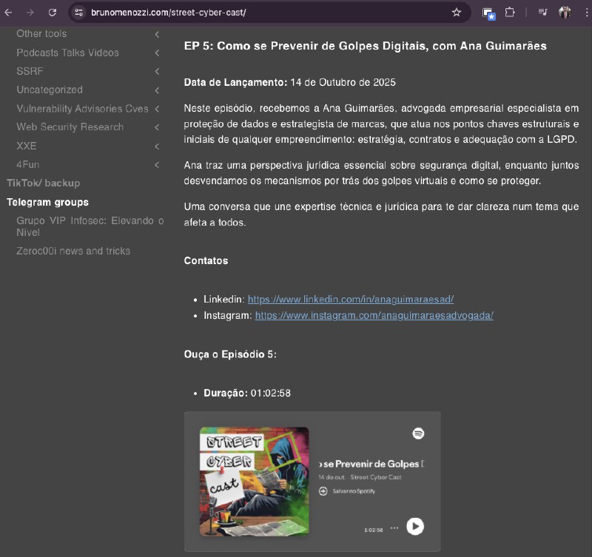Expand the Podcasts Talks Videos chevron

tap(157, 53)
